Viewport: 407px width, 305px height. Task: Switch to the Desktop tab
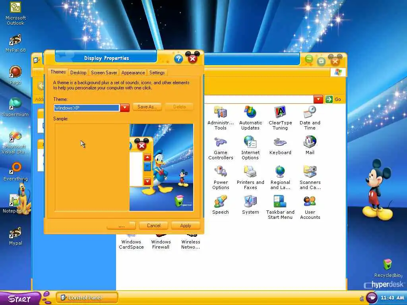click(78, 73)
